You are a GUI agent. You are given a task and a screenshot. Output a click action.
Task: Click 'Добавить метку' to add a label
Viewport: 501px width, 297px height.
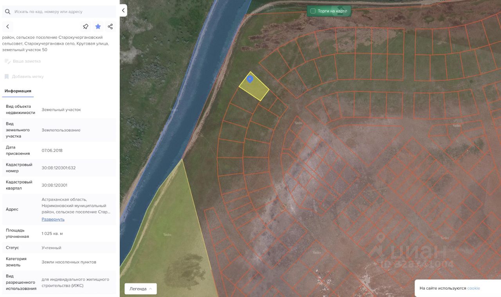click(x=28, y=76)
